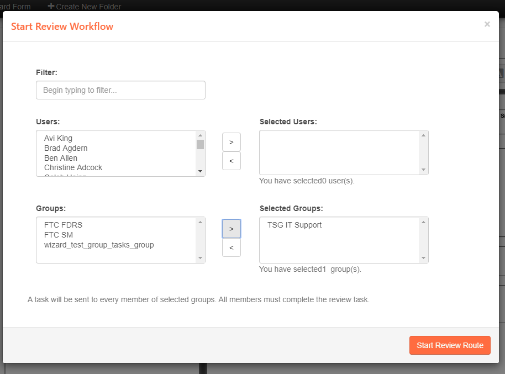Click the Users list scroll-down arrow
This screenshot has height=374, width=505.
click(200, 171)
